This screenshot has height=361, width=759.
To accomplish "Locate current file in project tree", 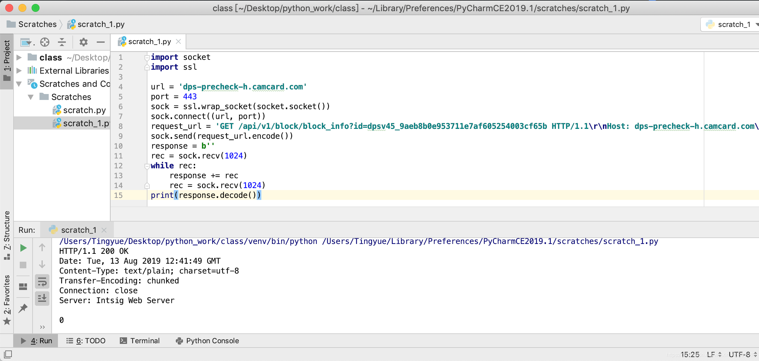I will (45, 42).
